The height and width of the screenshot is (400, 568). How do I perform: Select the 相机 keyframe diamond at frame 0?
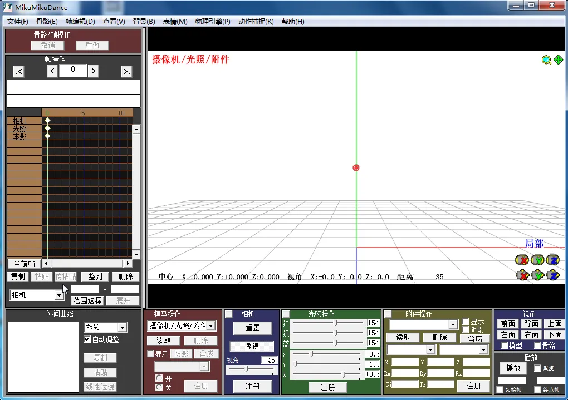click(x=47, y=121)
